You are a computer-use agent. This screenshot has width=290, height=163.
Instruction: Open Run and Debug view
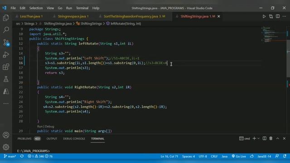[x=6, y=54]
